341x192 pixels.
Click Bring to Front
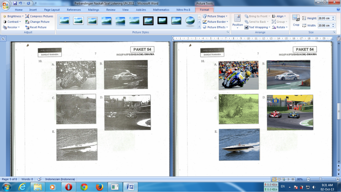[x=257, y=16]
